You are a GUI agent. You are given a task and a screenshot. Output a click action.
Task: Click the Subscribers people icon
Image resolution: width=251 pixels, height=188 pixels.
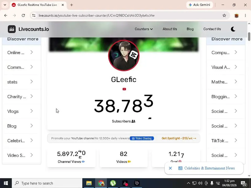click(x=133, y=121)
